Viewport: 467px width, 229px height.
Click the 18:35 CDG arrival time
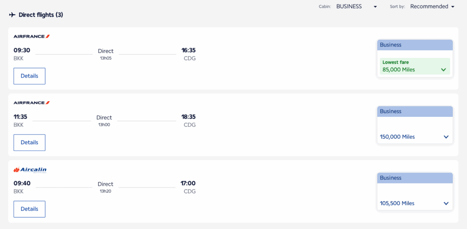tap(188, 117)
